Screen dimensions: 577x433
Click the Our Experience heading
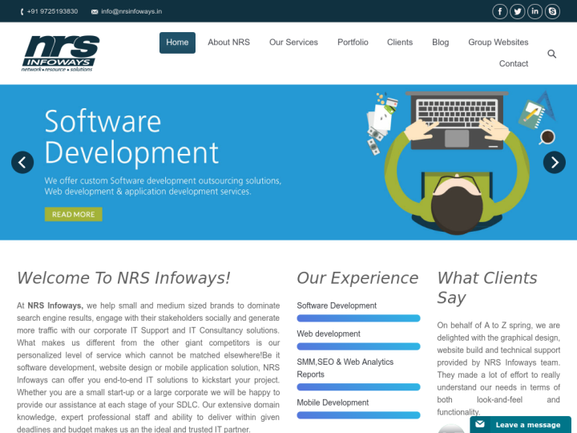(x=357, y=277)
